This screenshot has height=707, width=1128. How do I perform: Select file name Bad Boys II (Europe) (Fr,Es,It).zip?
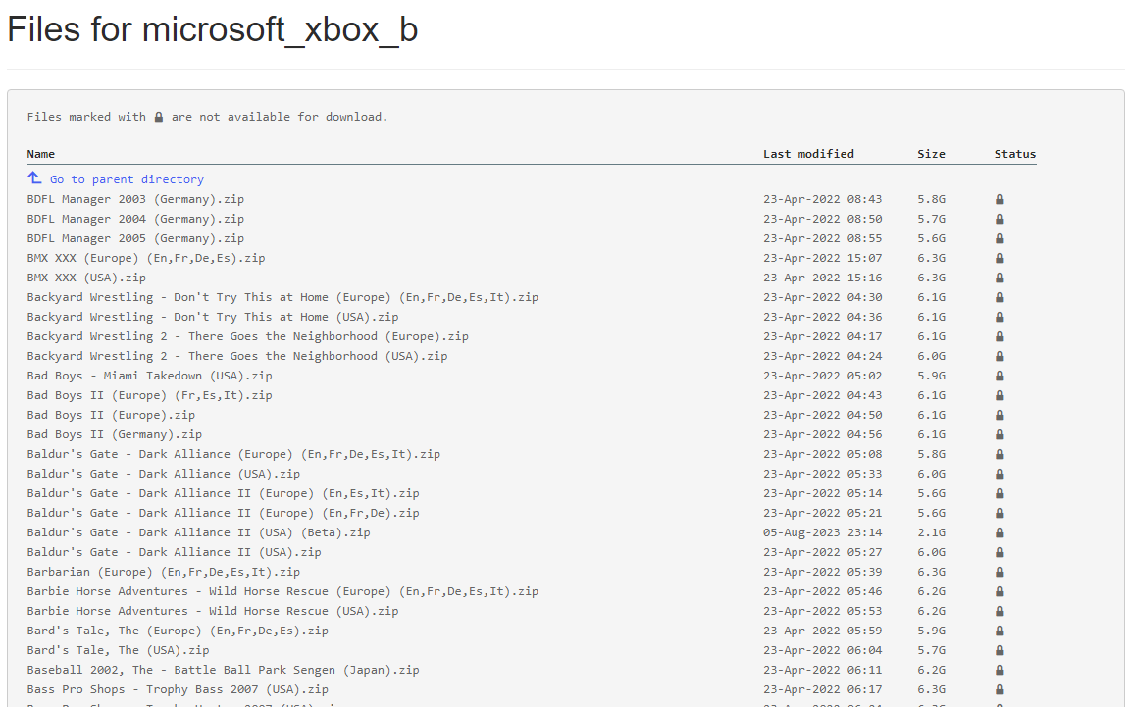coord(150,395)
